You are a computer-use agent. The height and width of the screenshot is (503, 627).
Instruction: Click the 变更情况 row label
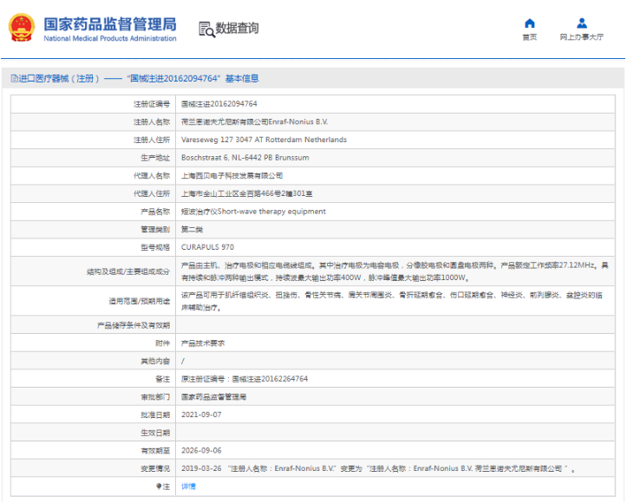(x=155, y=468)
